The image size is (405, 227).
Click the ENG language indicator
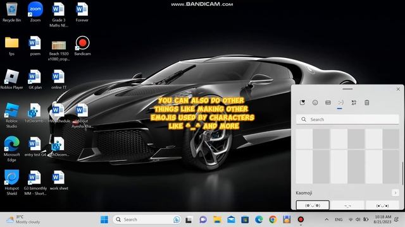[x=339, y=219]
